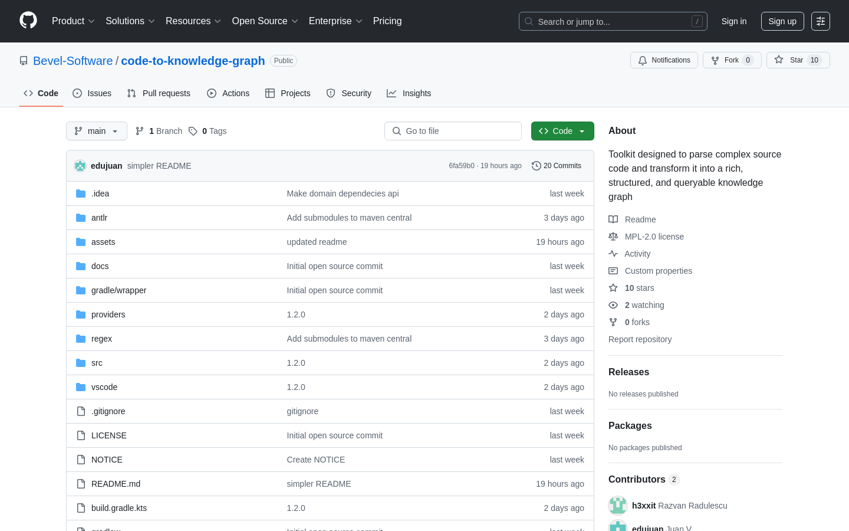Open the Packages heading link
Viewport: 849px width, 531px height.
(x=630, y=426)
